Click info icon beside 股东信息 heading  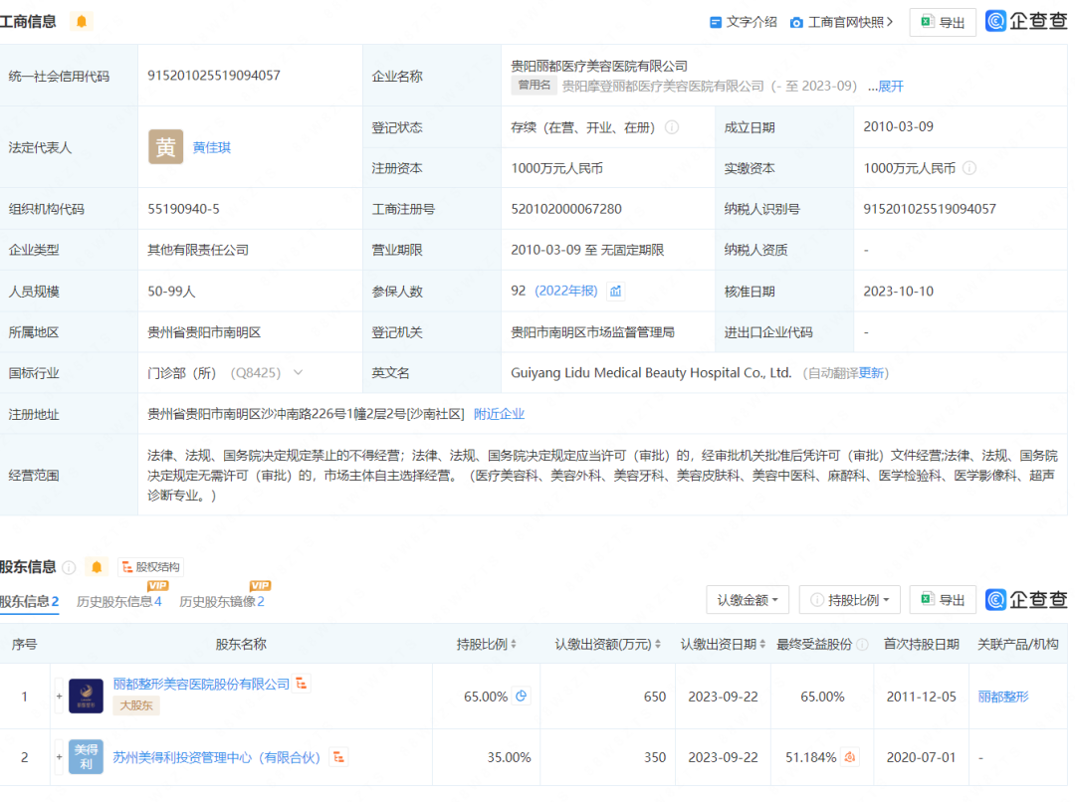pos(70,567)
